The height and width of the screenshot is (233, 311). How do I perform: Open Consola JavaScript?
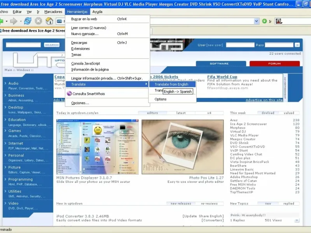click(x=107, y=63)
